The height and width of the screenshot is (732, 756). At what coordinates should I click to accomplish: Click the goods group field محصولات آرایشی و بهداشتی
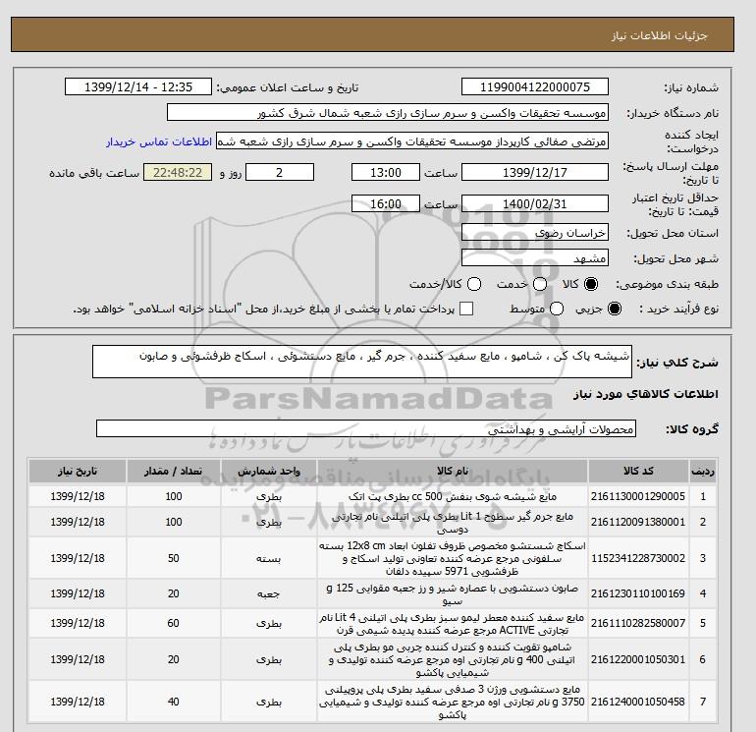(x=366, y=428)
